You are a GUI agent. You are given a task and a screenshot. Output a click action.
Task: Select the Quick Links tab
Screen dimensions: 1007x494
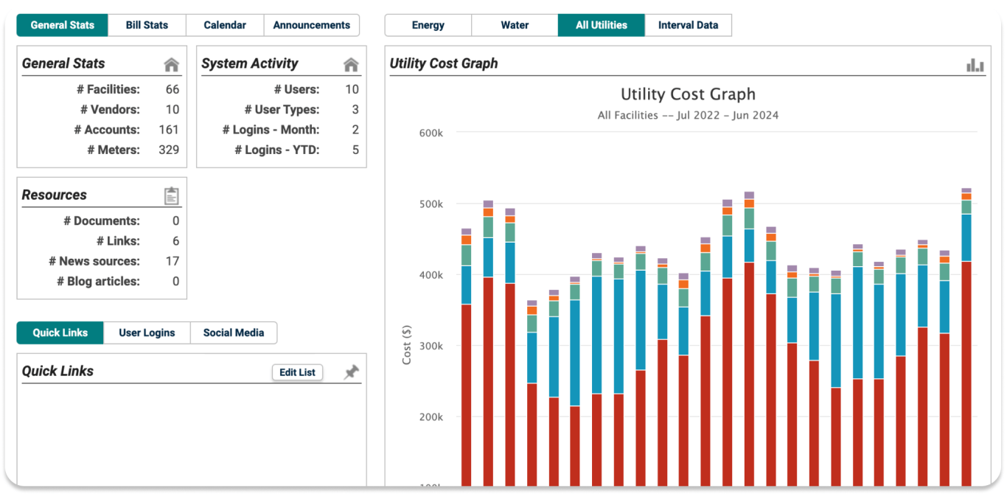click(60, 333)
